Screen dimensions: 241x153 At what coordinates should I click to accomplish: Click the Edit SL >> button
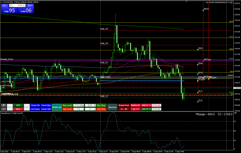(x=146, y=105)
